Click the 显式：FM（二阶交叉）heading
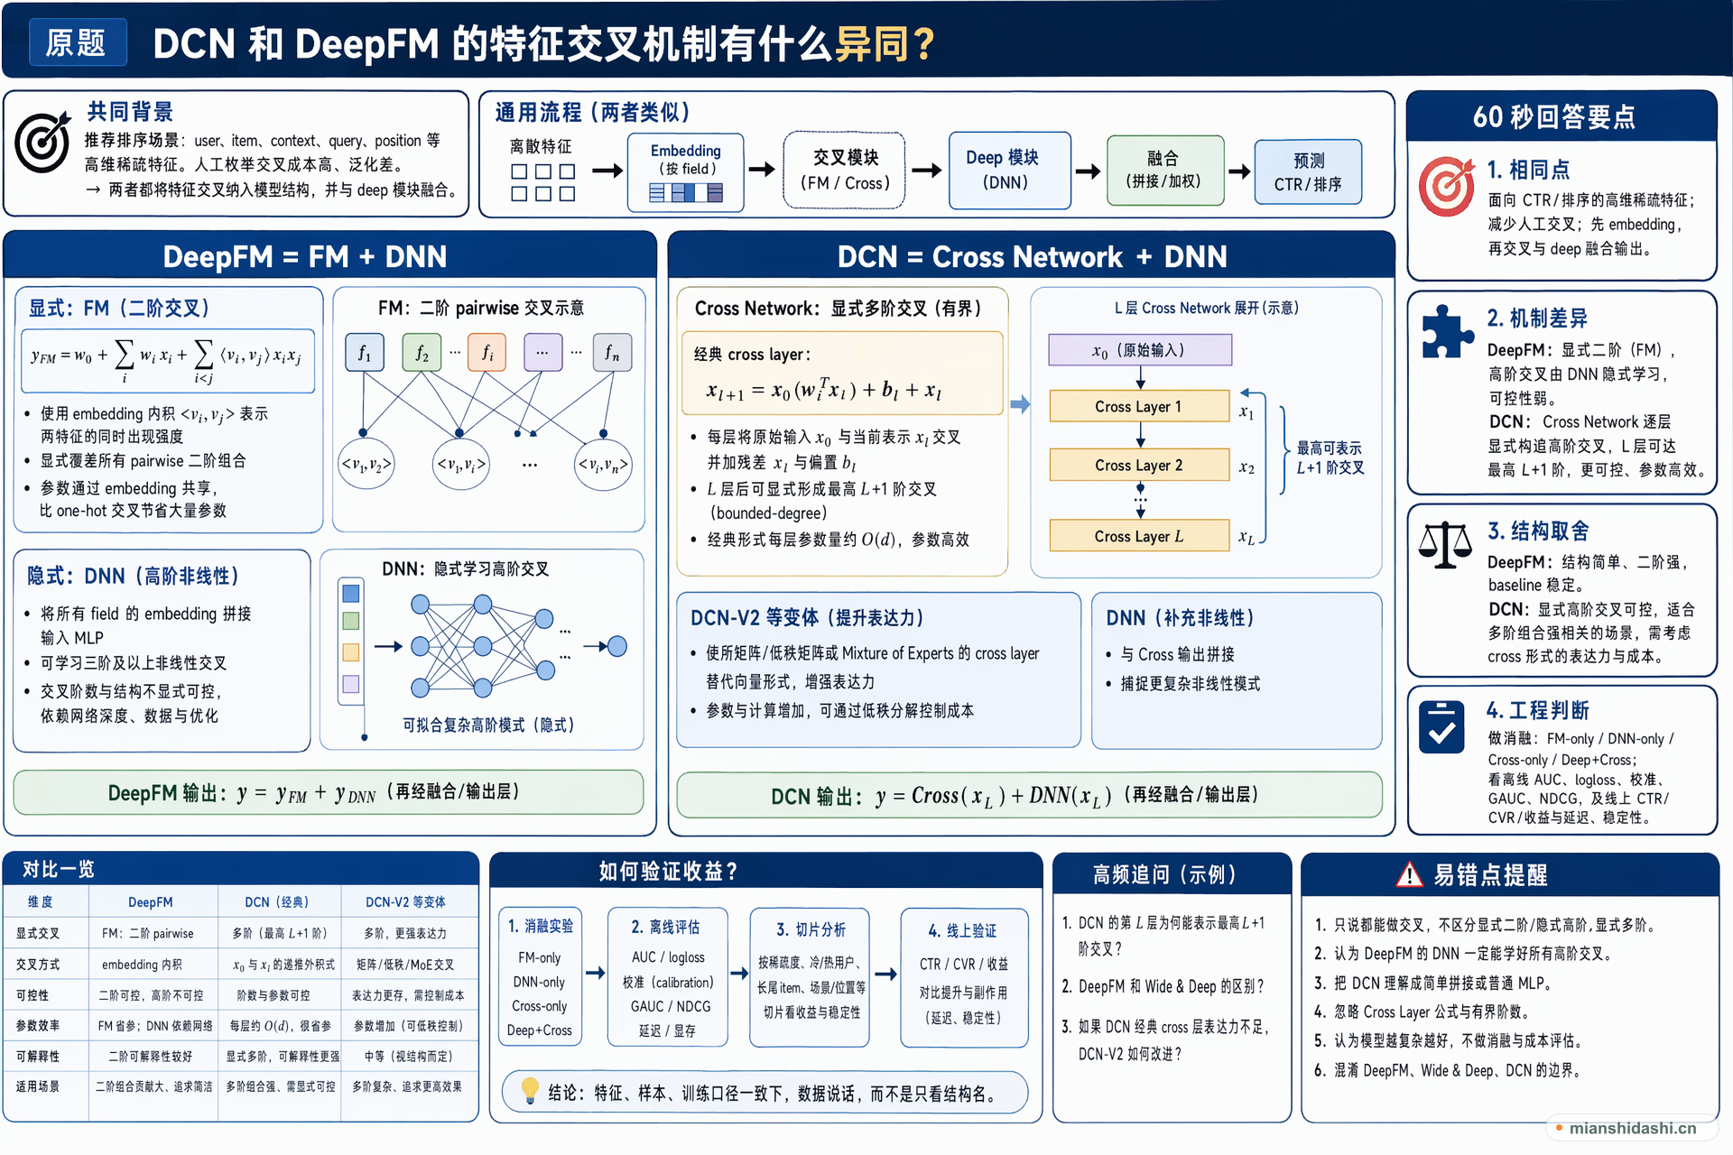 coord(119,308)
